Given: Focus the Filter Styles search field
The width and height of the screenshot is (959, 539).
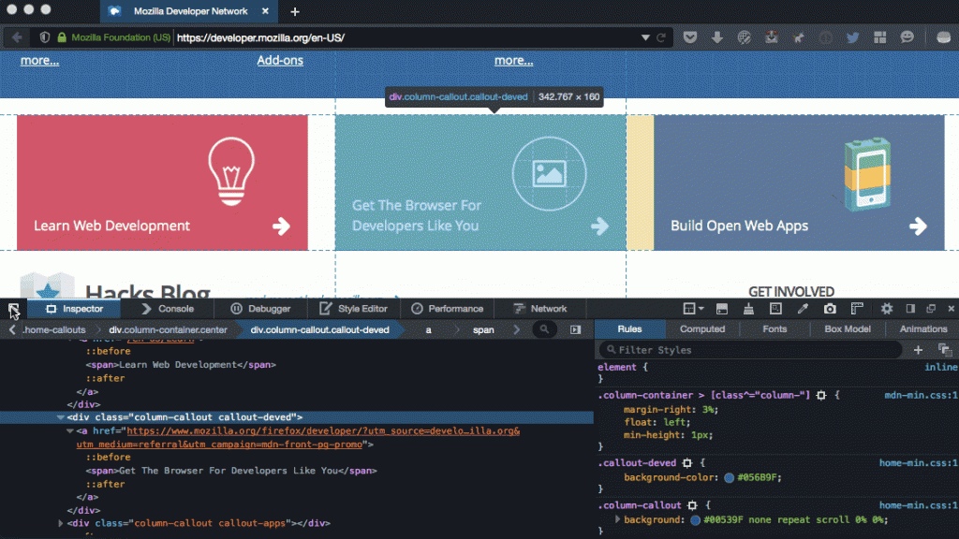Looking at the screenshot, I should tap(751, 350).
